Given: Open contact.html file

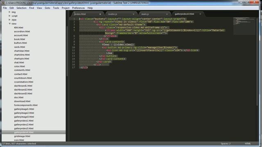Looking at the screenshot, I should 20,74.
